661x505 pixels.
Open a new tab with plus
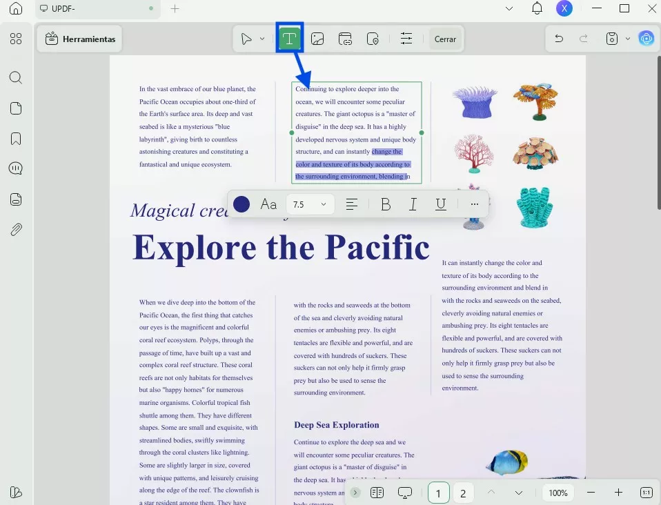click(175, 8)
